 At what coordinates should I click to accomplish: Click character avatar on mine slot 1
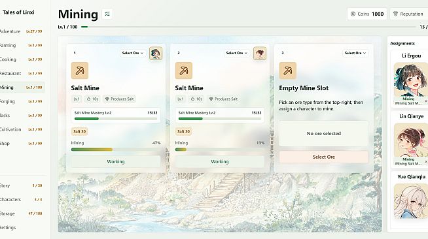point(156,53)
